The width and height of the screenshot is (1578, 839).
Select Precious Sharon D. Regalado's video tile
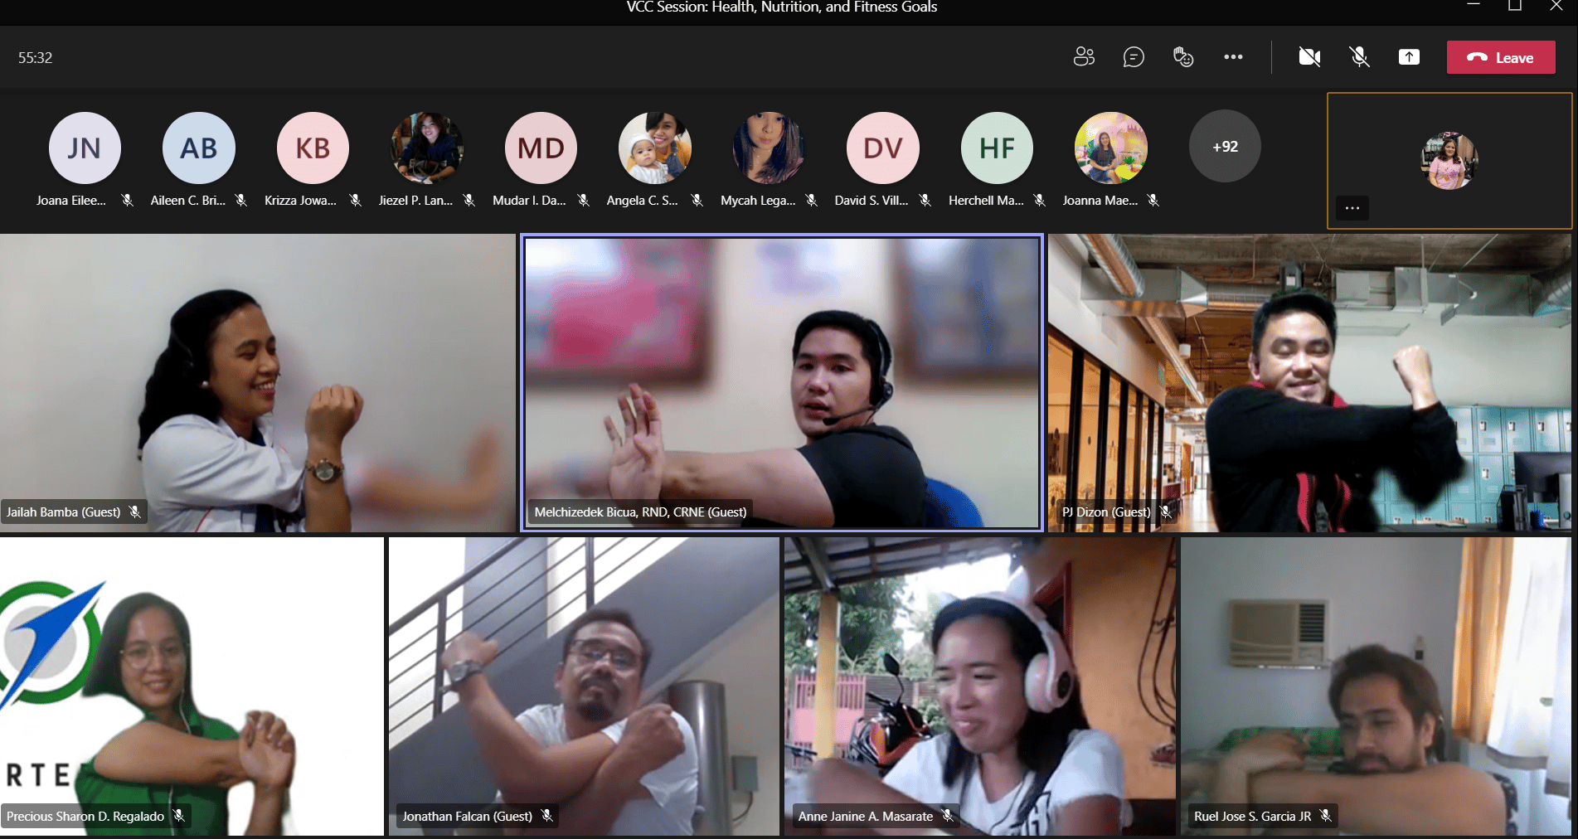192,686
